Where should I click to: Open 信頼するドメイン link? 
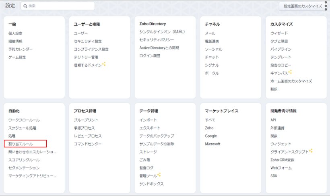pos(88,65)
